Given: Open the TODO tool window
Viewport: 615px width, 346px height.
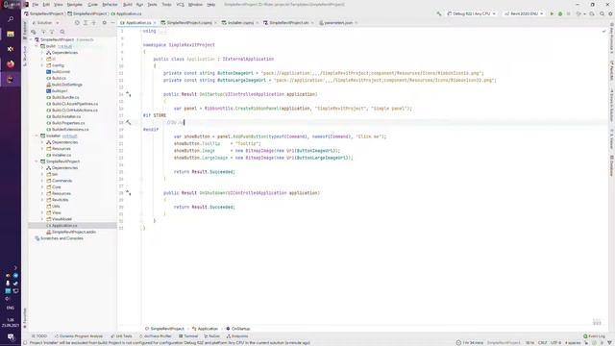Looking at the screenshot, I should (39, 336).
